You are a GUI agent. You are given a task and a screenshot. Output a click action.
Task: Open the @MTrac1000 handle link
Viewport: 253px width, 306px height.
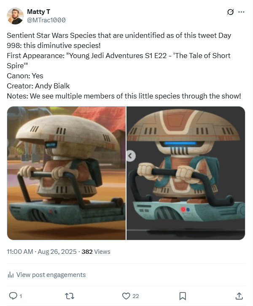(46, 20)
